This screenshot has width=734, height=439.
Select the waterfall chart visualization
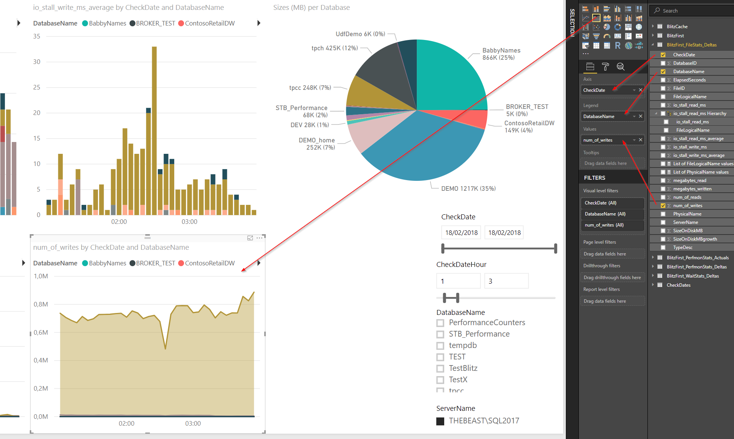pos(586,27)
